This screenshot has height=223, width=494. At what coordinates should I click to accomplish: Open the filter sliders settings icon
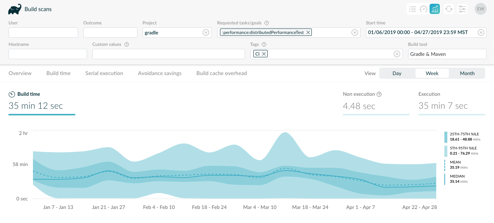pyautogui.click(x=462, y=9)
